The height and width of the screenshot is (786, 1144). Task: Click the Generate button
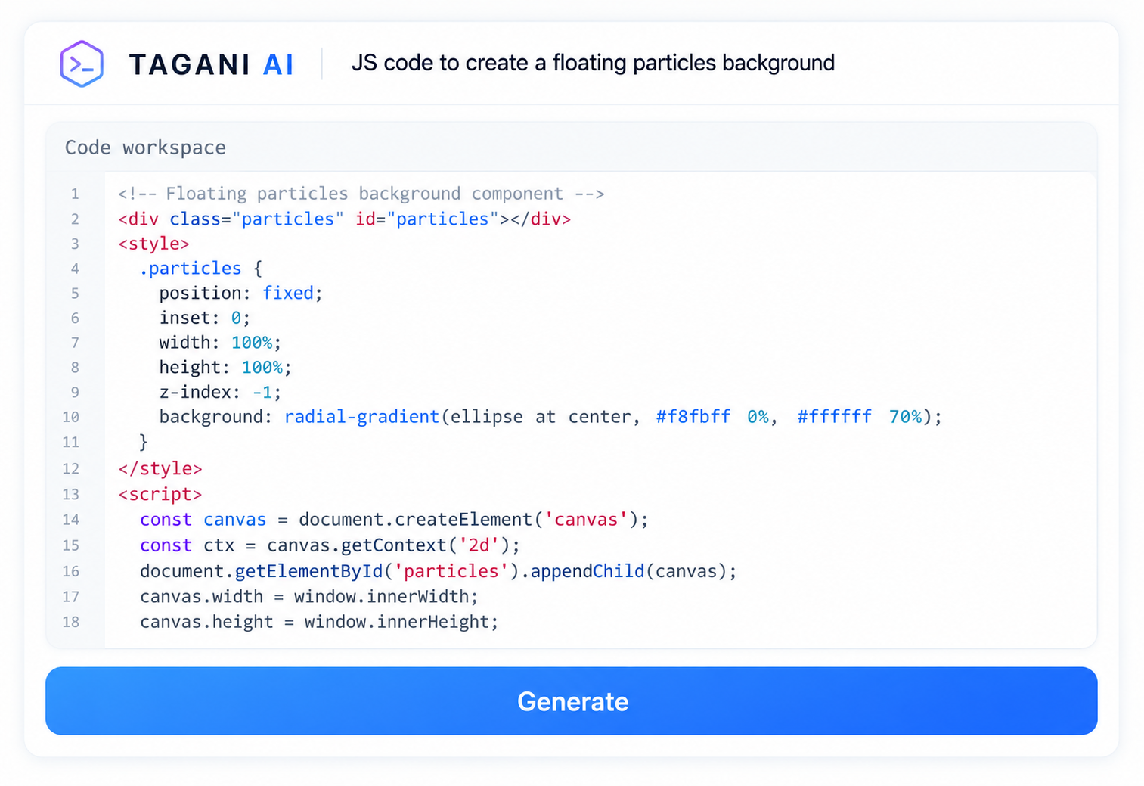572,701
